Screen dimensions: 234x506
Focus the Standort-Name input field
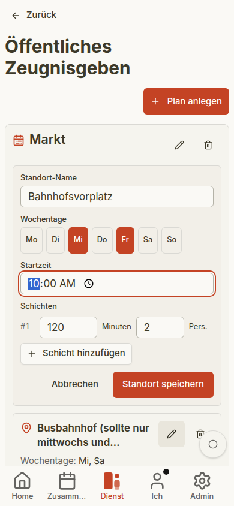(117, 197)
